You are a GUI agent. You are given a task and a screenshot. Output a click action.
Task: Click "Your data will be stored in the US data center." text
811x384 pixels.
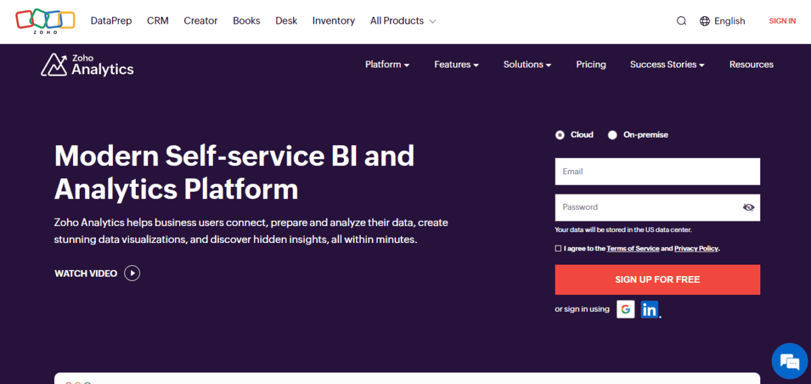[623, 230]
